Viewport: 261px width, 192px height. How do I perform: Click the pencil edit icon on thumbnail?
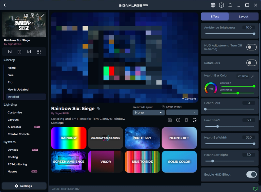(43, 15)
